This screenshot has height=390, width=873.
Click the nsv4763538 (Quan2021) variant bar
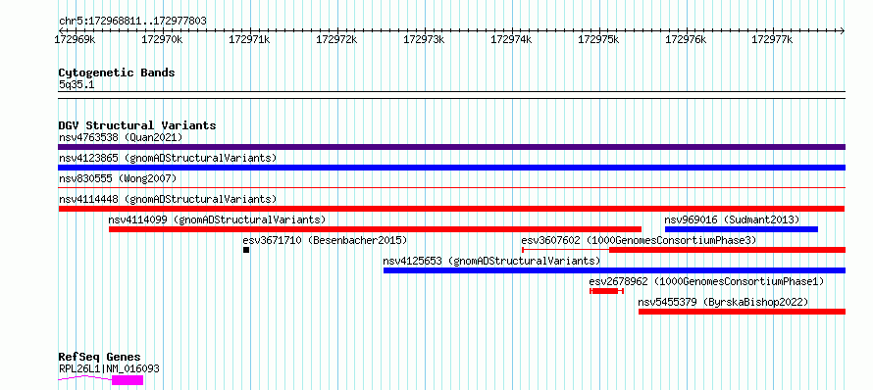(x=451, y=147)
